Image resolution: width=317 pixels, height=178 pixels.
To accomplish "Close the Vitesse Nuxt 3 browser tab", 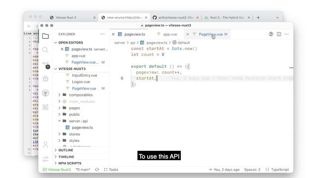I will tap(95, 18).
